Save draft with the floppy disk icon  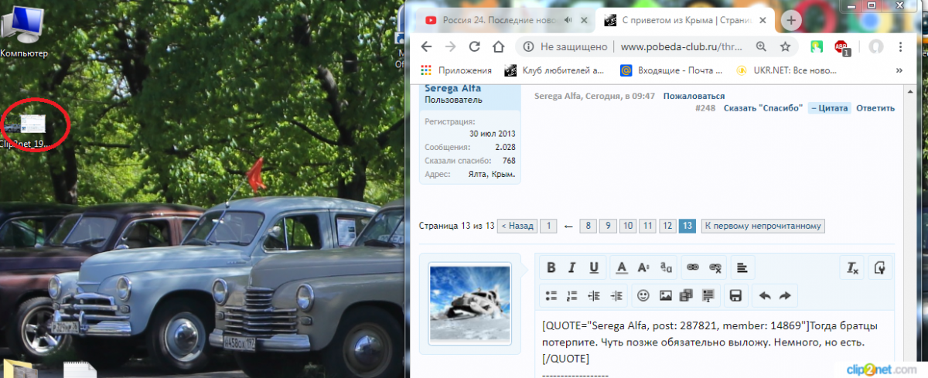tap(735, 295)
